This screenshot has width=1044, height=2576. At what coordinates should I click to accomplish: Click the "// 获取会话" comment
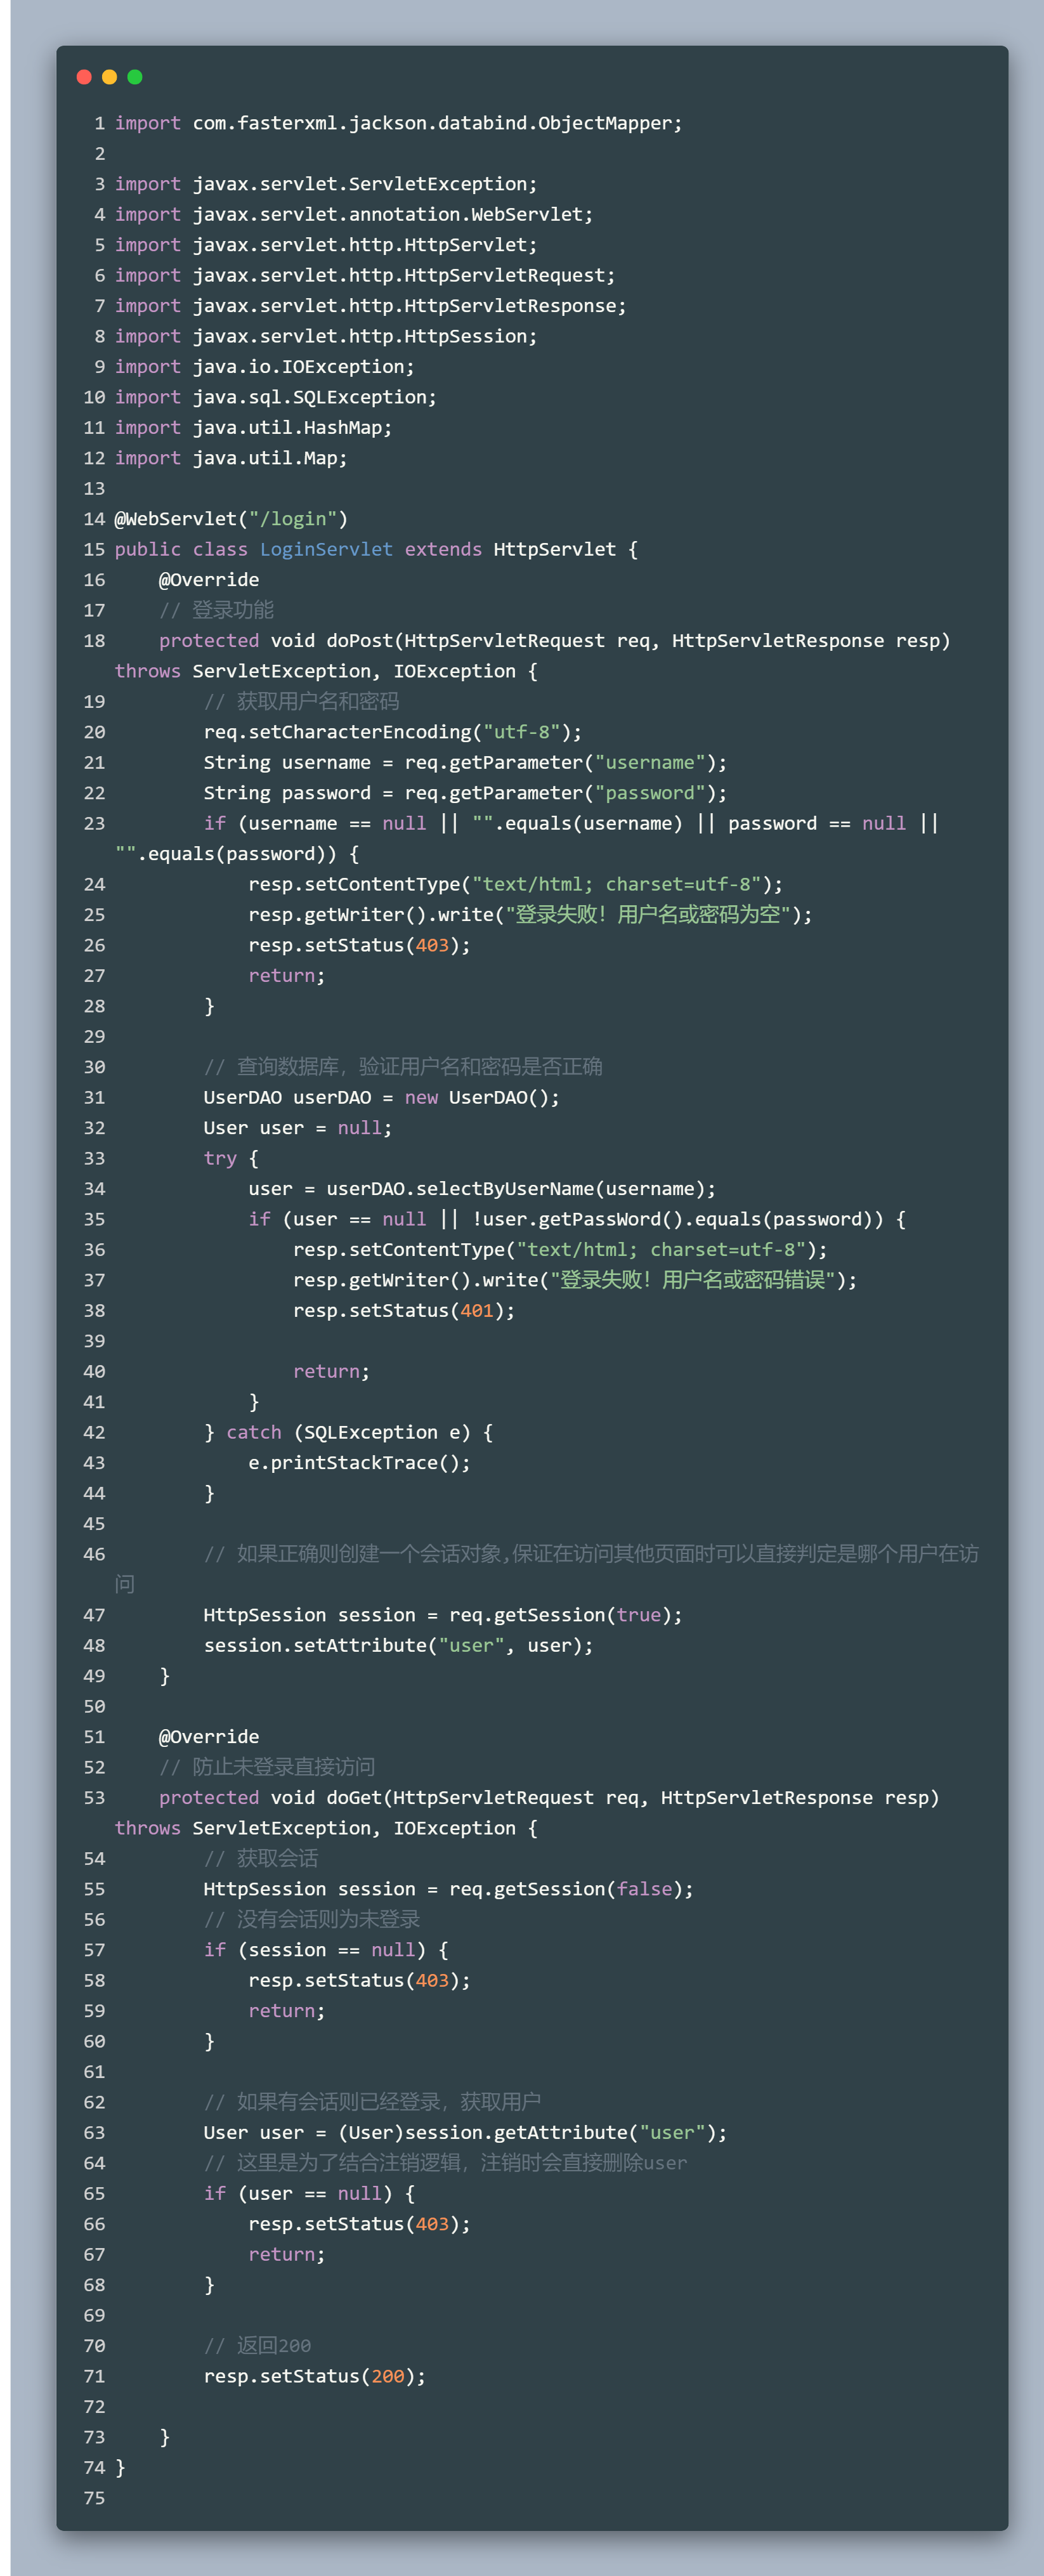click(x=261, y=1858)
